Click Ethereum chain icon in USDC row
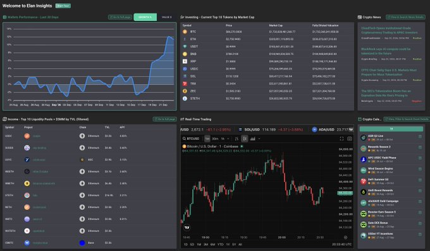The image size is (430, 251). (82, 136)
